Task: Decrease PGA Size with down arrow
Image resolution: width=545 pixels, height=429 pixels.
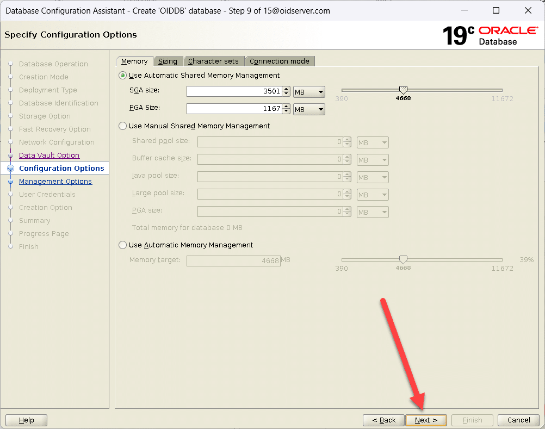Action: (286, 111)
